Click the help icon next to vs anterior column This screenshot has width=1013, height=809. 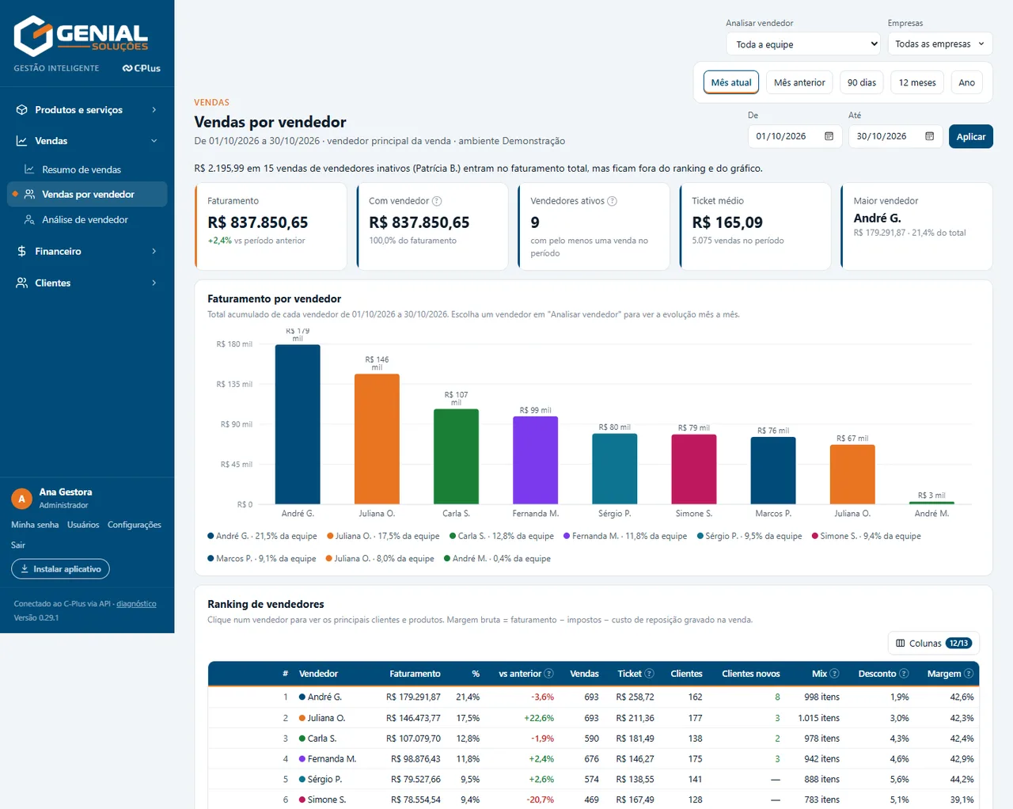click(x=549, y=674)
